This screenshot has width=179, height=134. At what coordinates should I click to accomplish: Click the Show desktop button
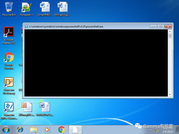point(177,129)
